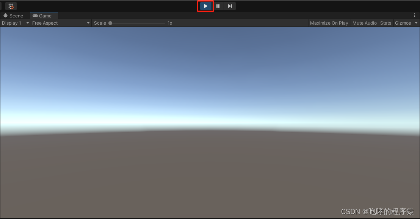Toggle Maximize On Play

click(329, 23)
